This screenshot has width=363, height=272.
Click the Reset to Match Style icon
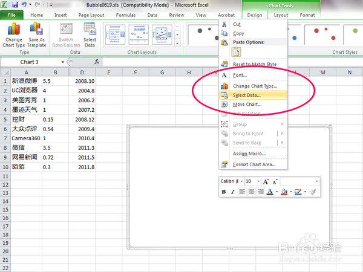[224, 64]
